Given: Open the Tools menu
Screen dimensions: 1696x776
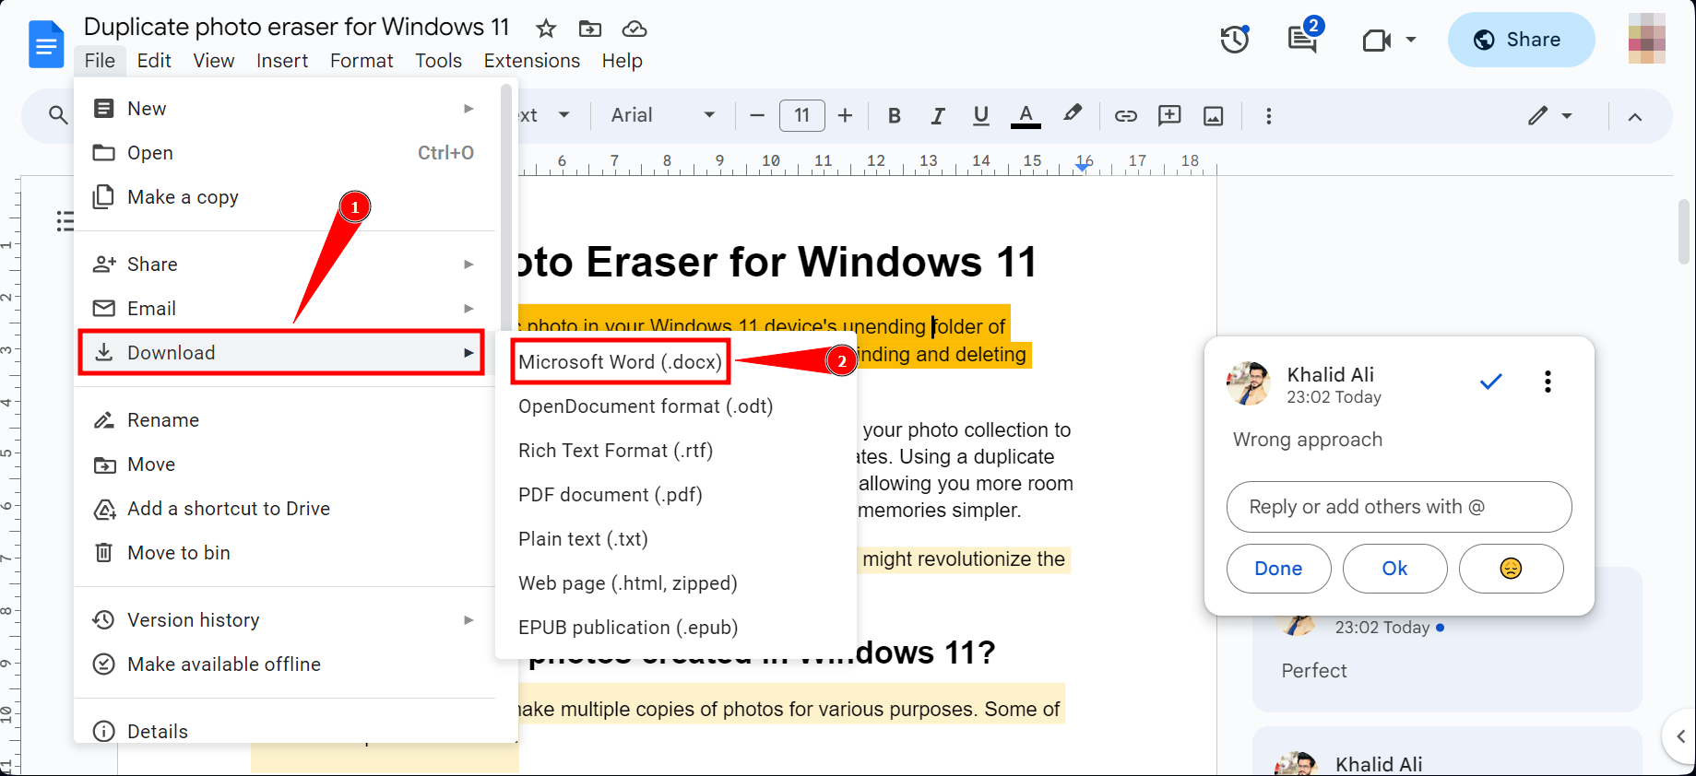Looking at the screenshot, I should pyautogui.click(x=438, y=61).
